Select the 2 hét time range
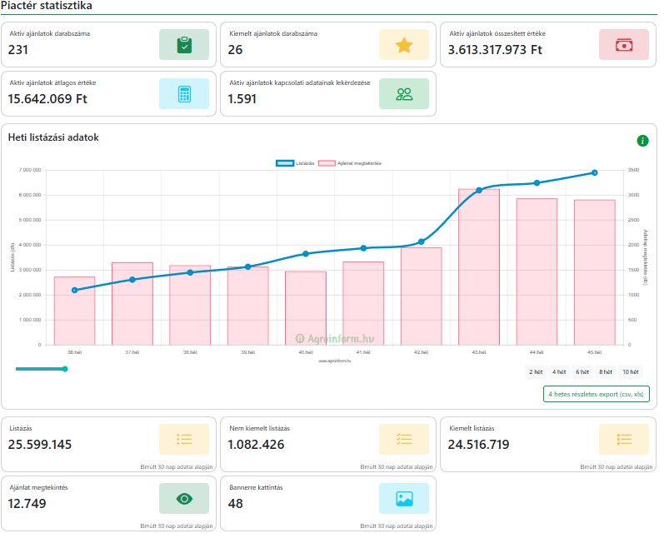The image size is (664, 538). (536, 372)
